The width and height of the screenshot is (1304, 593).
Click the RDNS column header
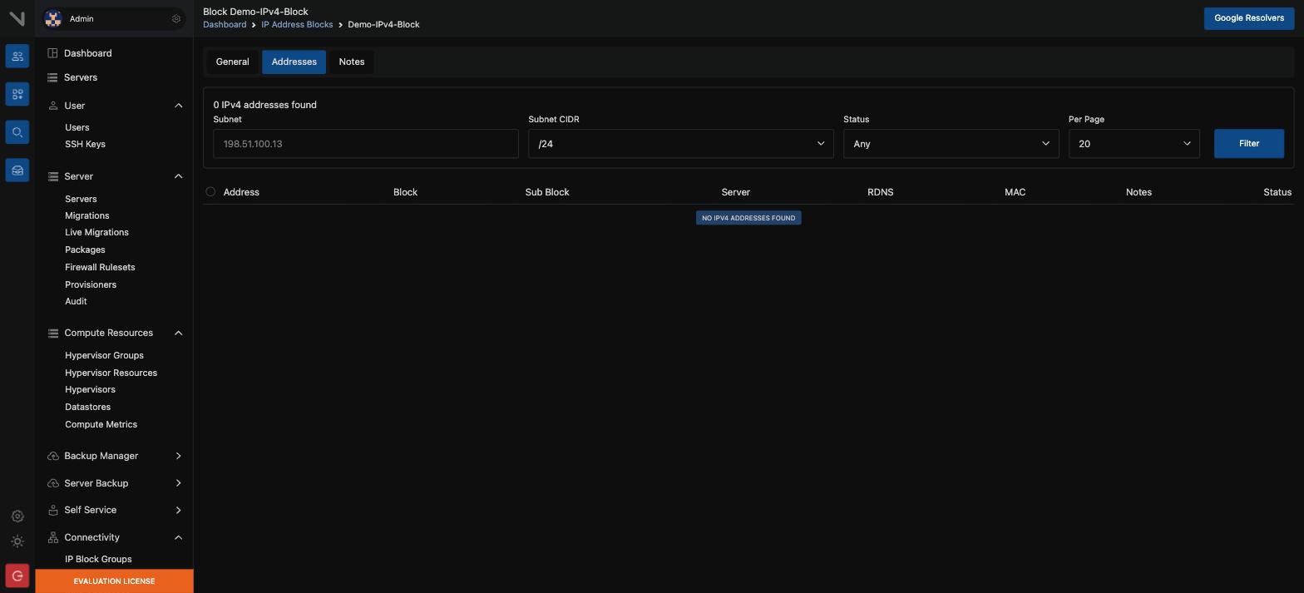(x=880, y=192)
